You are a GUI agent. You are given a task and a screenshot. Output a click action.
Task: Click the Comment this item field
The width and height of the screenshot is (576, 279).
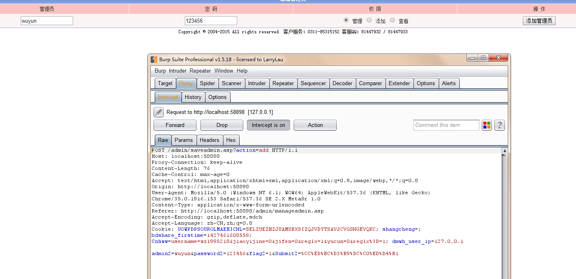click(x=446, y=125)
